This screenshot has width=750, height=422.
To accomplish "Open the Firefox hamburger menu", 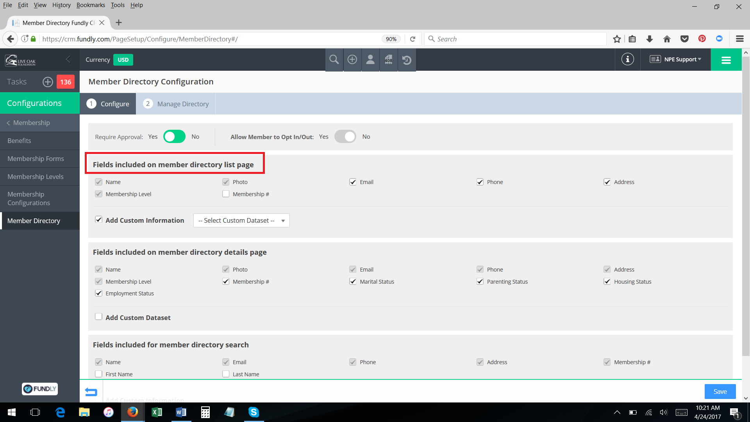I will [739, 39].
